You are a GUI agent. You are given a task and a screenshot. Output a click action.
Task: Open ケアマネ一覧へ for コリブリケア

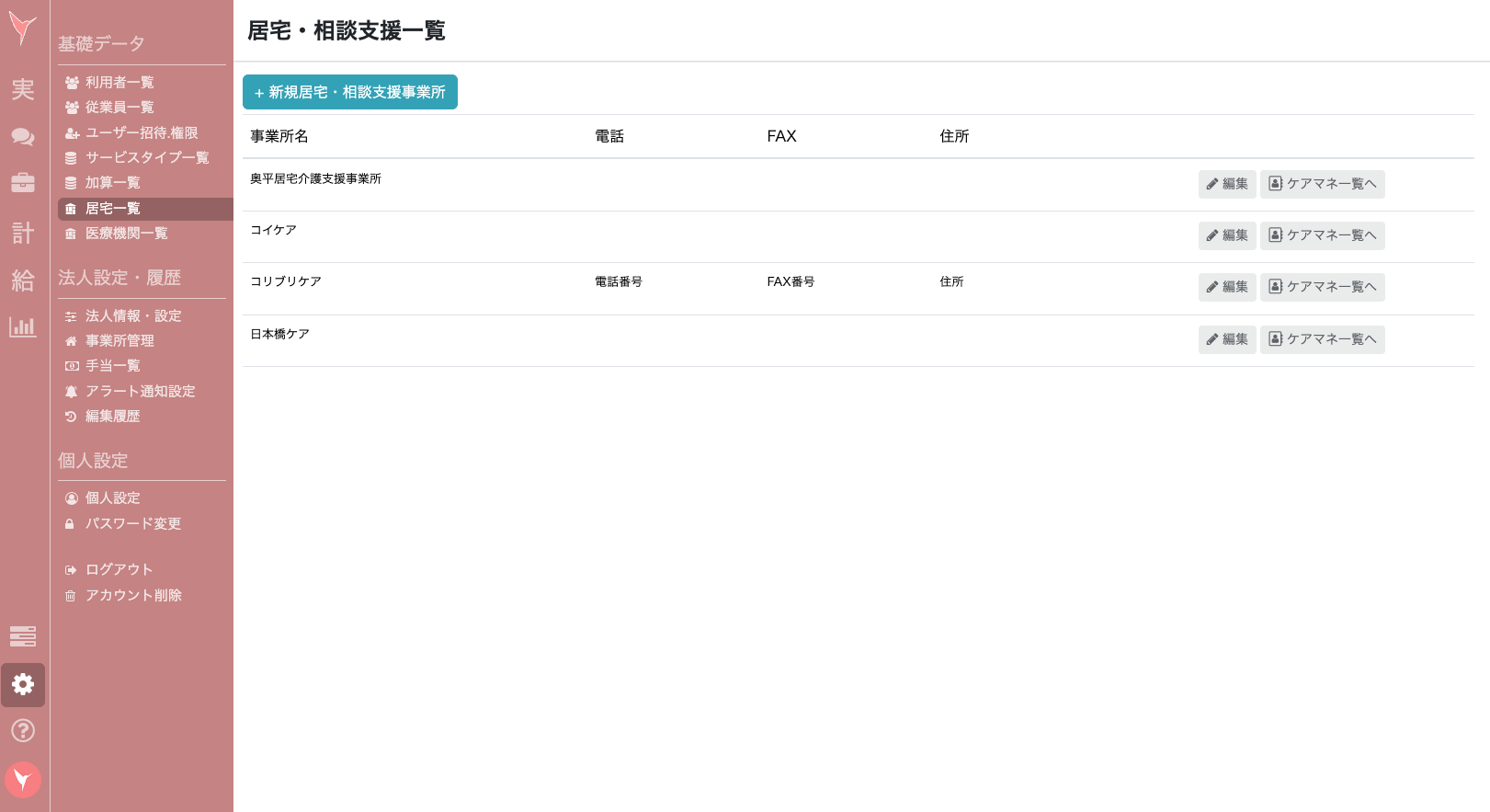[1323, 287]
